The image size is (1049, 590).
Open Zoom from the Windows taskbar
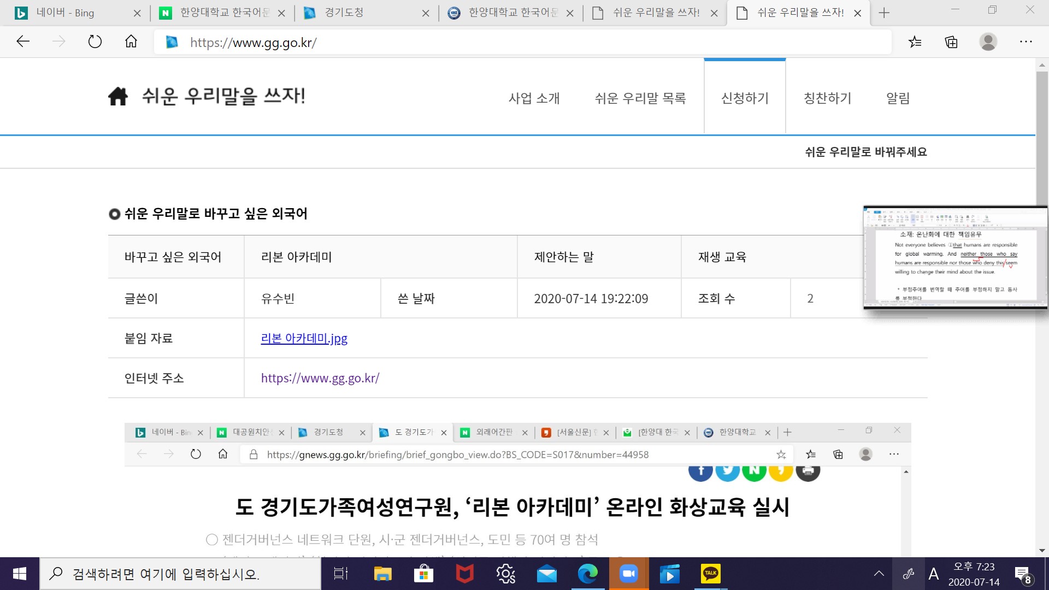point(628,574)
